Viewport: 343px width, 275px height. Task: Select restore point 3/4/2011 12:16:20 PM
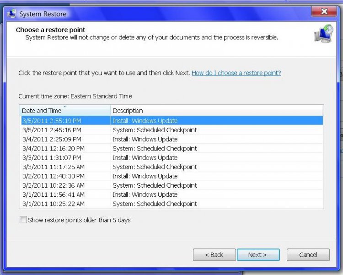[171, 148]
